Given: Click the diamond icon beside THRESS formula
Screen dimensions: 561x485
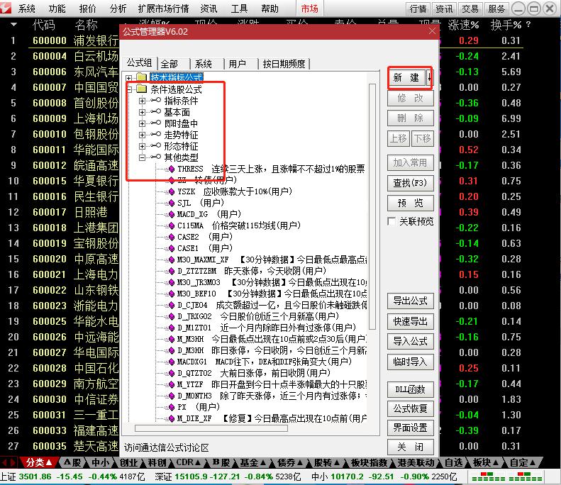Looking at the screenshot, I should click(172, 169).
